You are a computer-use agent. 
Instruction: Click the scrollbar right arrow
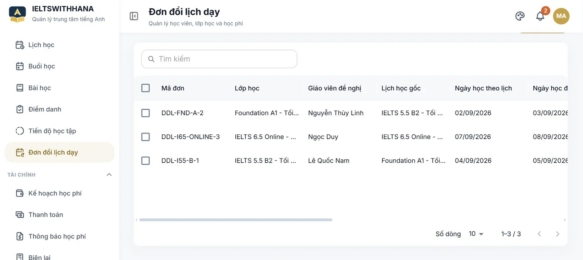[565, 220]
